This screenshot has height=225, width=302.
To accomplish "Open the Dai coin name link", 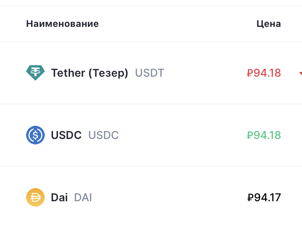I will (x=59, y=197).
